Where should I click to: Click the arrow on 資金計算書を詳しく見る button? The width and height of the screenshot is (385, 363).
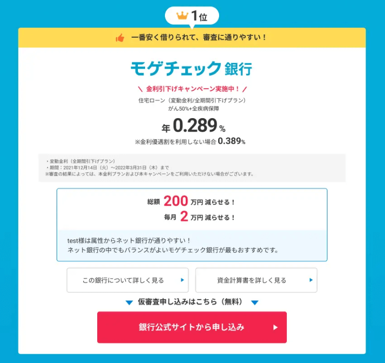coord(311,280)
